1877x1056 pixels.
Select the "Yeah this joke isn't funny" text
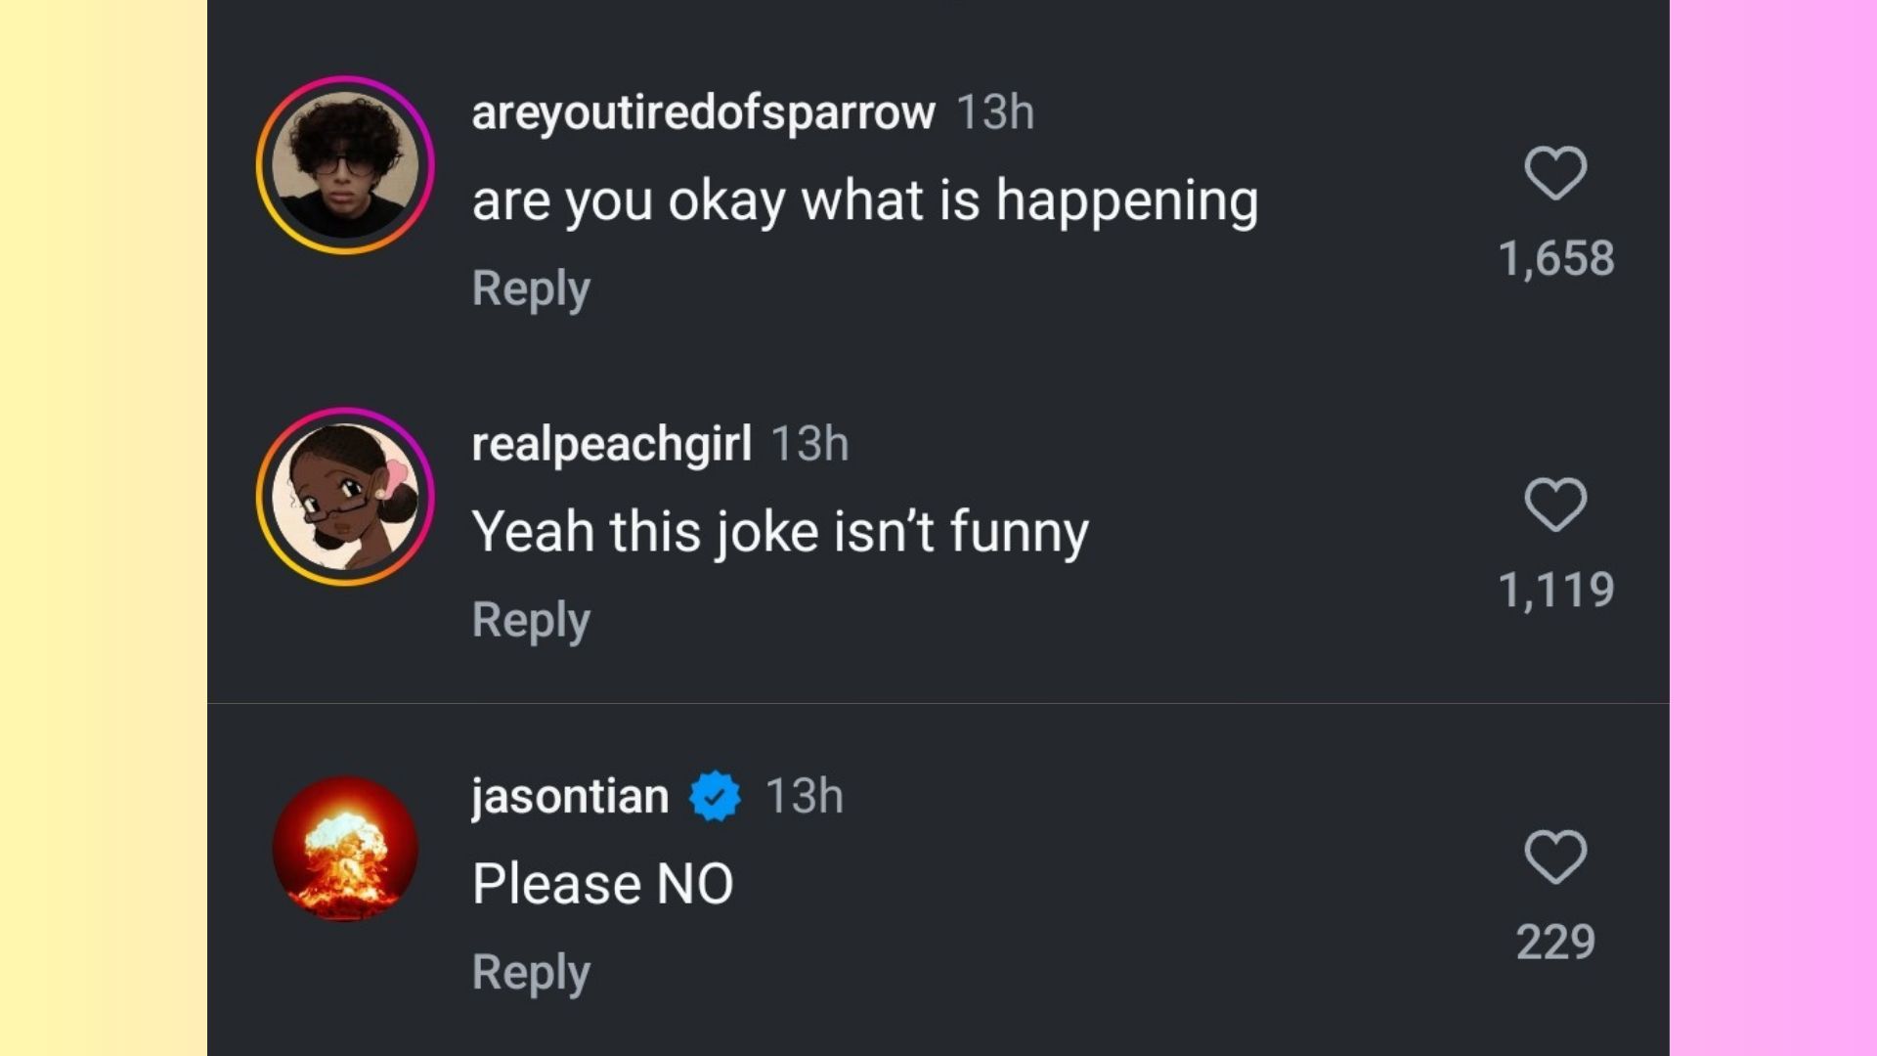click(x=780, y=533)
